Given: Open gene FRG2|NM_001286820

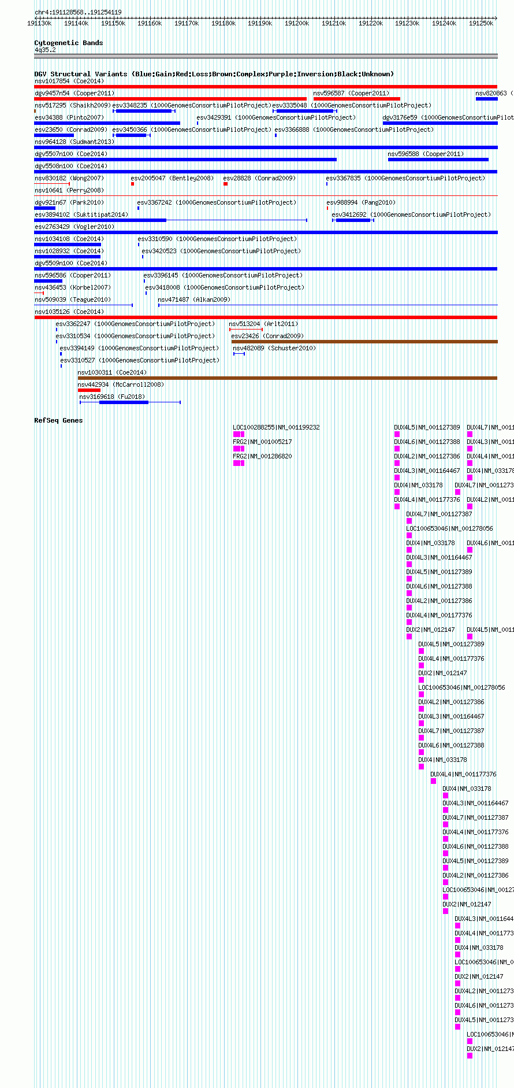Looking at the screenshot, I should click(262, 456).
